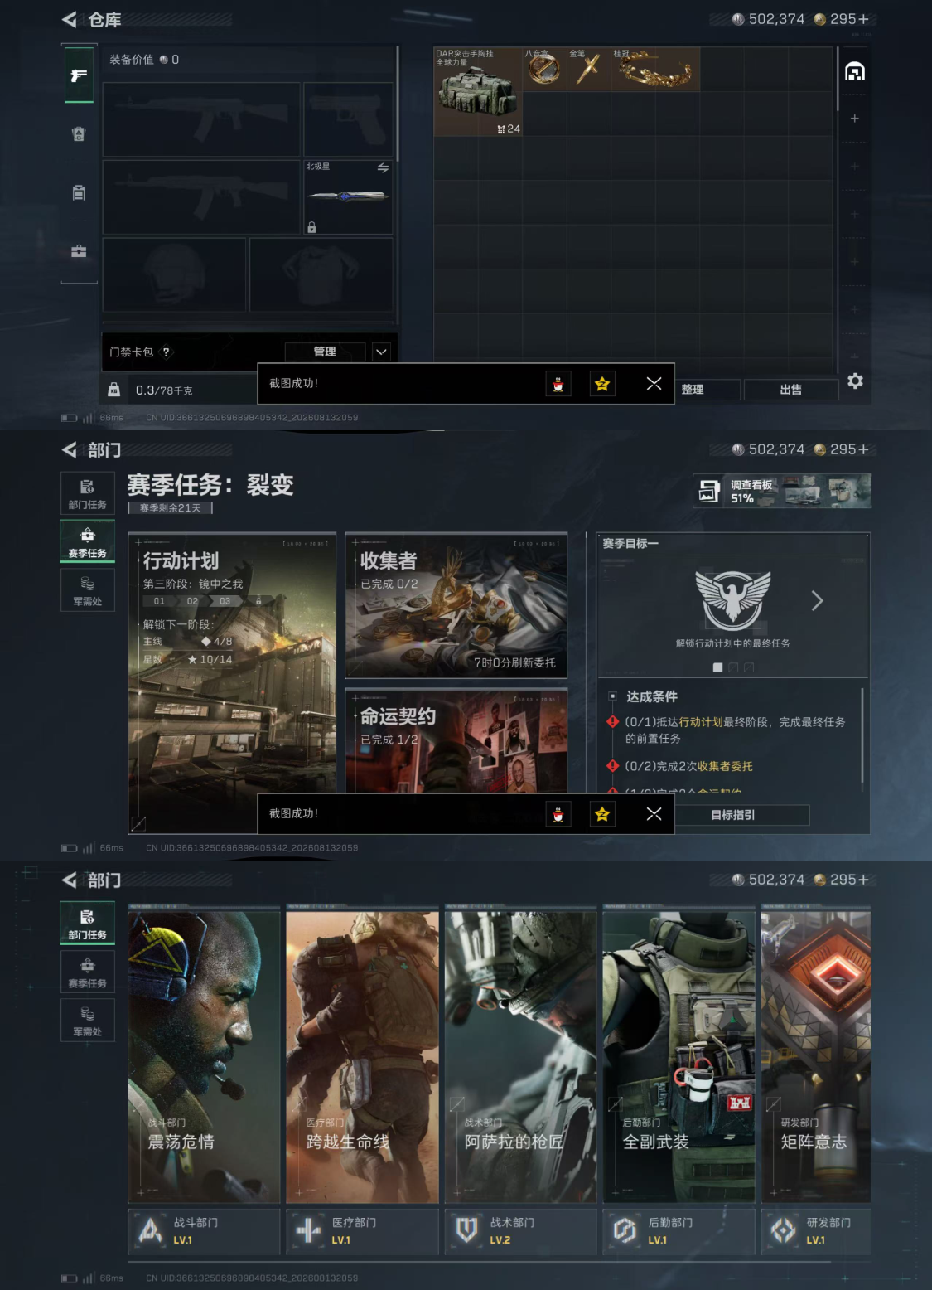
Task: Open the safe box category in 仓库 sidebar
Action: click(x=79, y=251)
